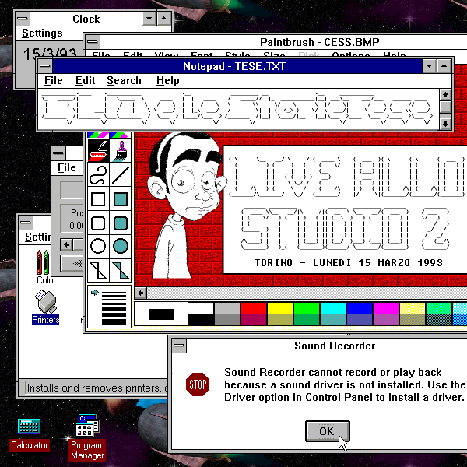Click the dotted left-arrow button below the left scroll arrow

[72, 263]
